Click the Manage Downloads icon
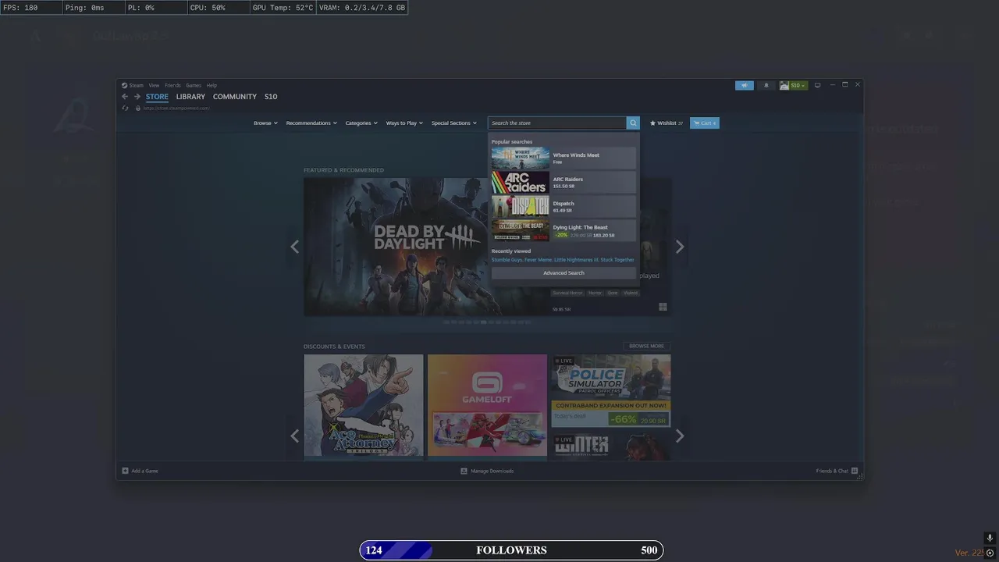 464,471
